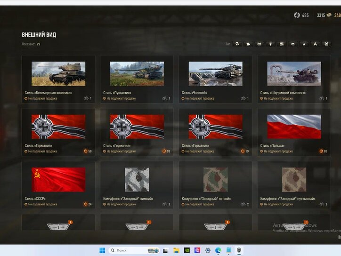Click the tank count icon on «Пушыстик»

coord(165,98)
